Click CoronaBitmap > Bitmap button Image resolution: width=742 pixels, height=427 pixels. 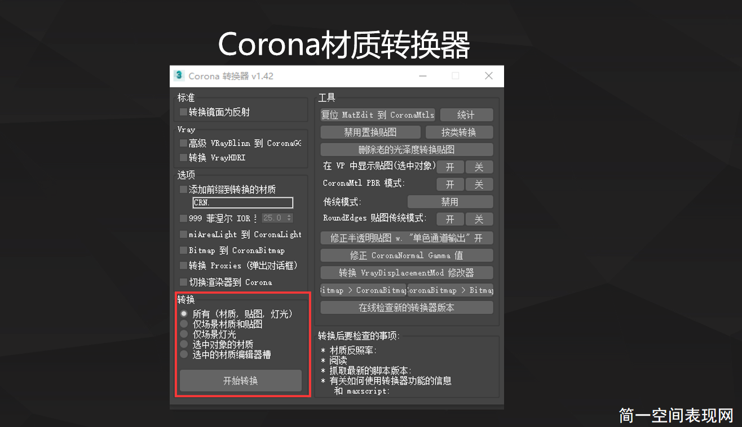tap(450, 290)
